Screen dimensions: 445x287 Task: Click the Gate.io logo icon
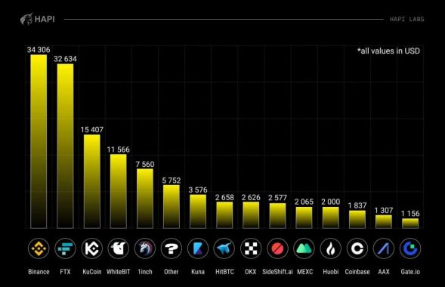(x=410, y=248)
